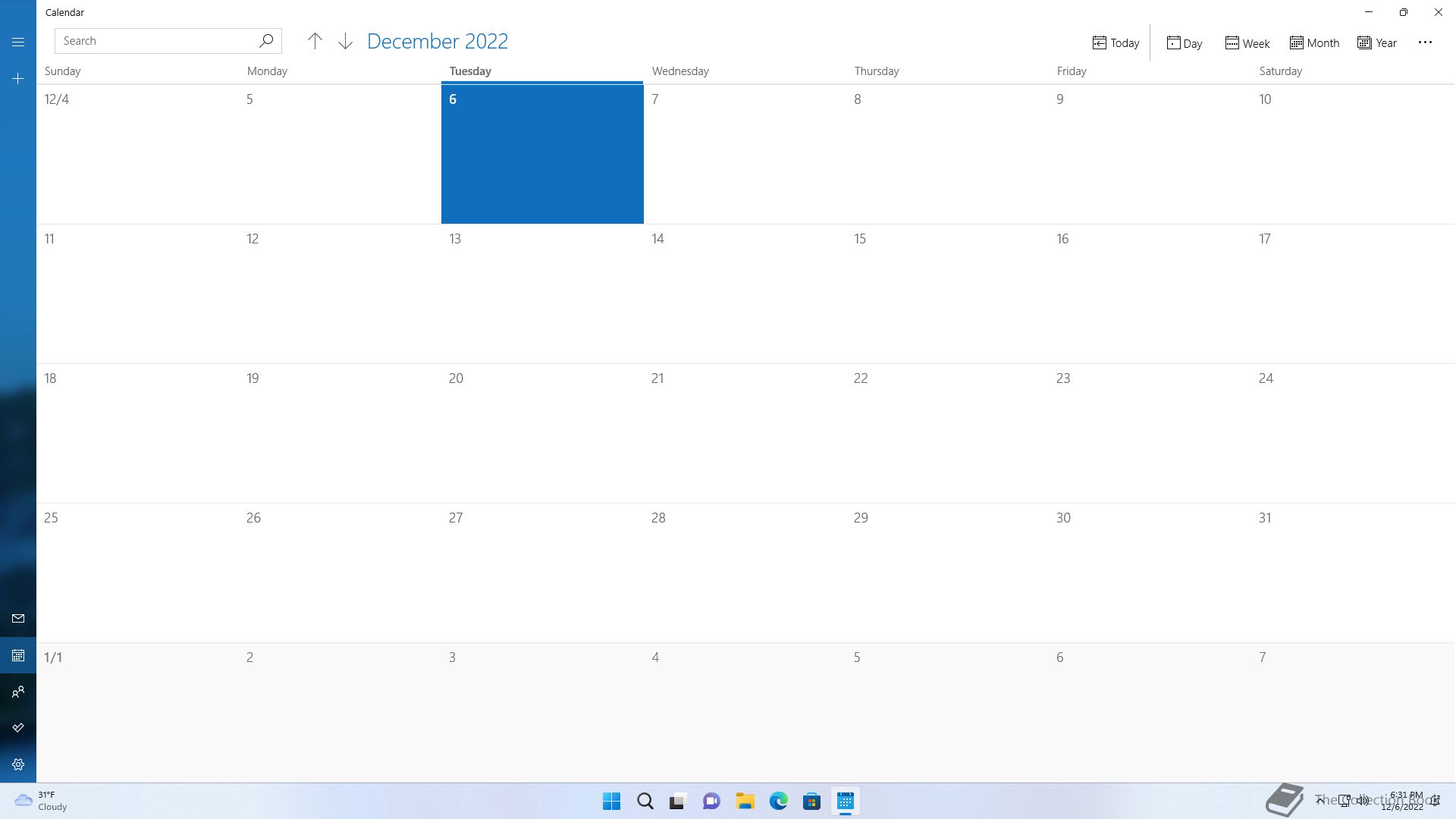1456x819 pixels.
Task: Go to previous month with the up arrow
Action: tap(315, 41)
